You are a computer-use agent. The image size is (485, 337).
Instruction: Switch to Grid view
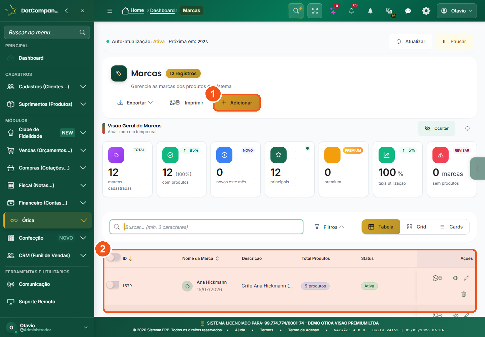click(x=417, y=227)
